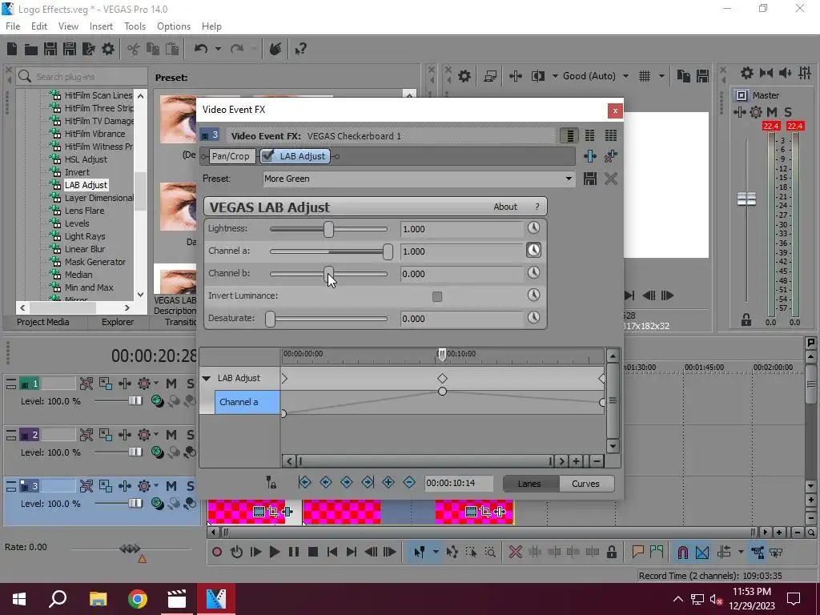Viewport: 820px width, 615px height.
Task: Switch keyframe view to Lanes
Action: click(x=529, y=484)
